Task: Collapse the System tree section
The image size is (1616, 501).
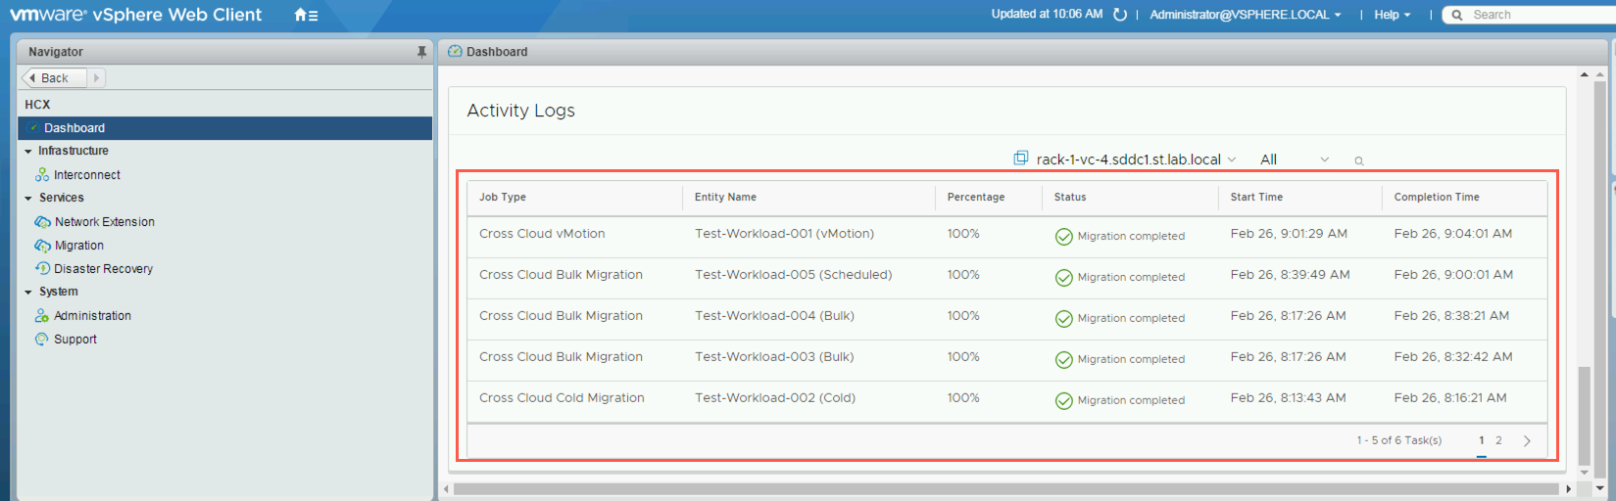Action: tap(28, 293)
